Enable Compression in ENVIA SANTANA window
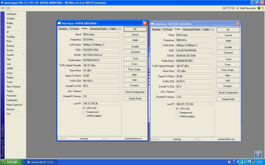 coord(84,112)
